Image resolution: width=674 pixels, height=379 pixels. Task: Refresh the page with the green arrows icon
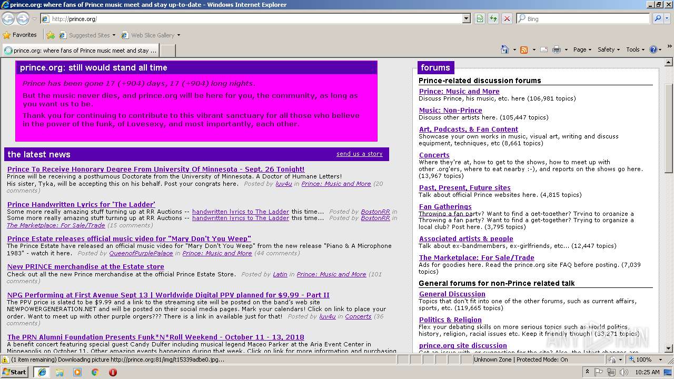(x=493, y=18)
